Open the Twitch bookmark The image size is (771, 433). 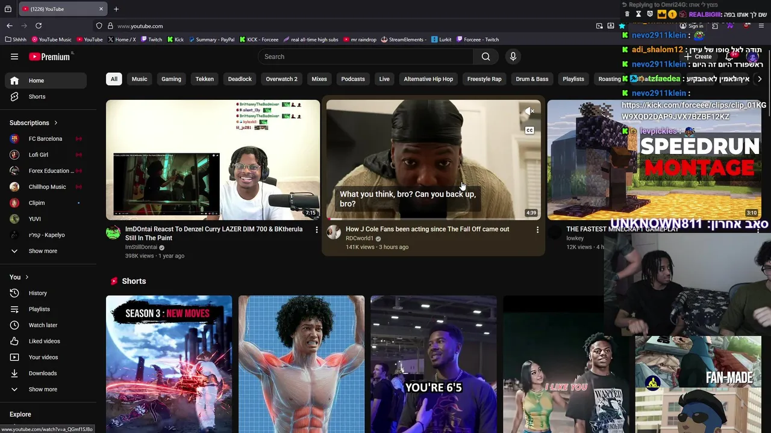tap(152, 40)
